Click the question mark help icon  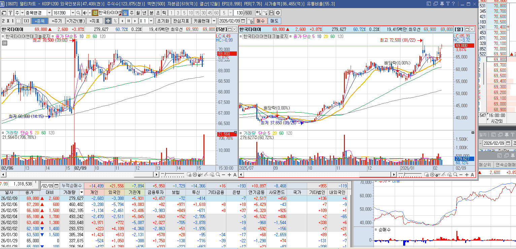click(453, 4)
